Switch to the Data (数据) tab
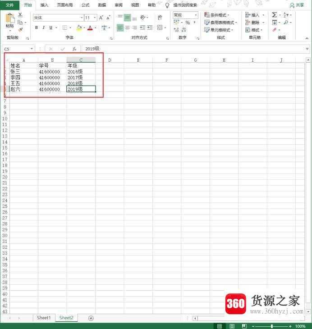The image size is (312, 329). (102, 5)
